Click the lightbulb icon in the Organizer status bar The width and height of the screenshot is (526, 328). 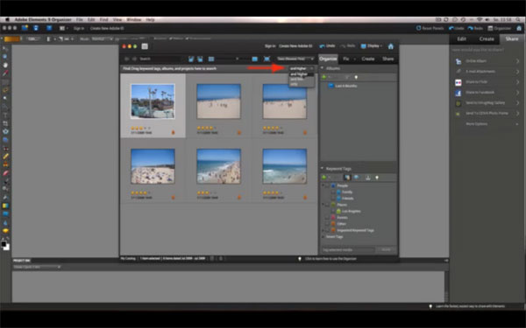300,259
